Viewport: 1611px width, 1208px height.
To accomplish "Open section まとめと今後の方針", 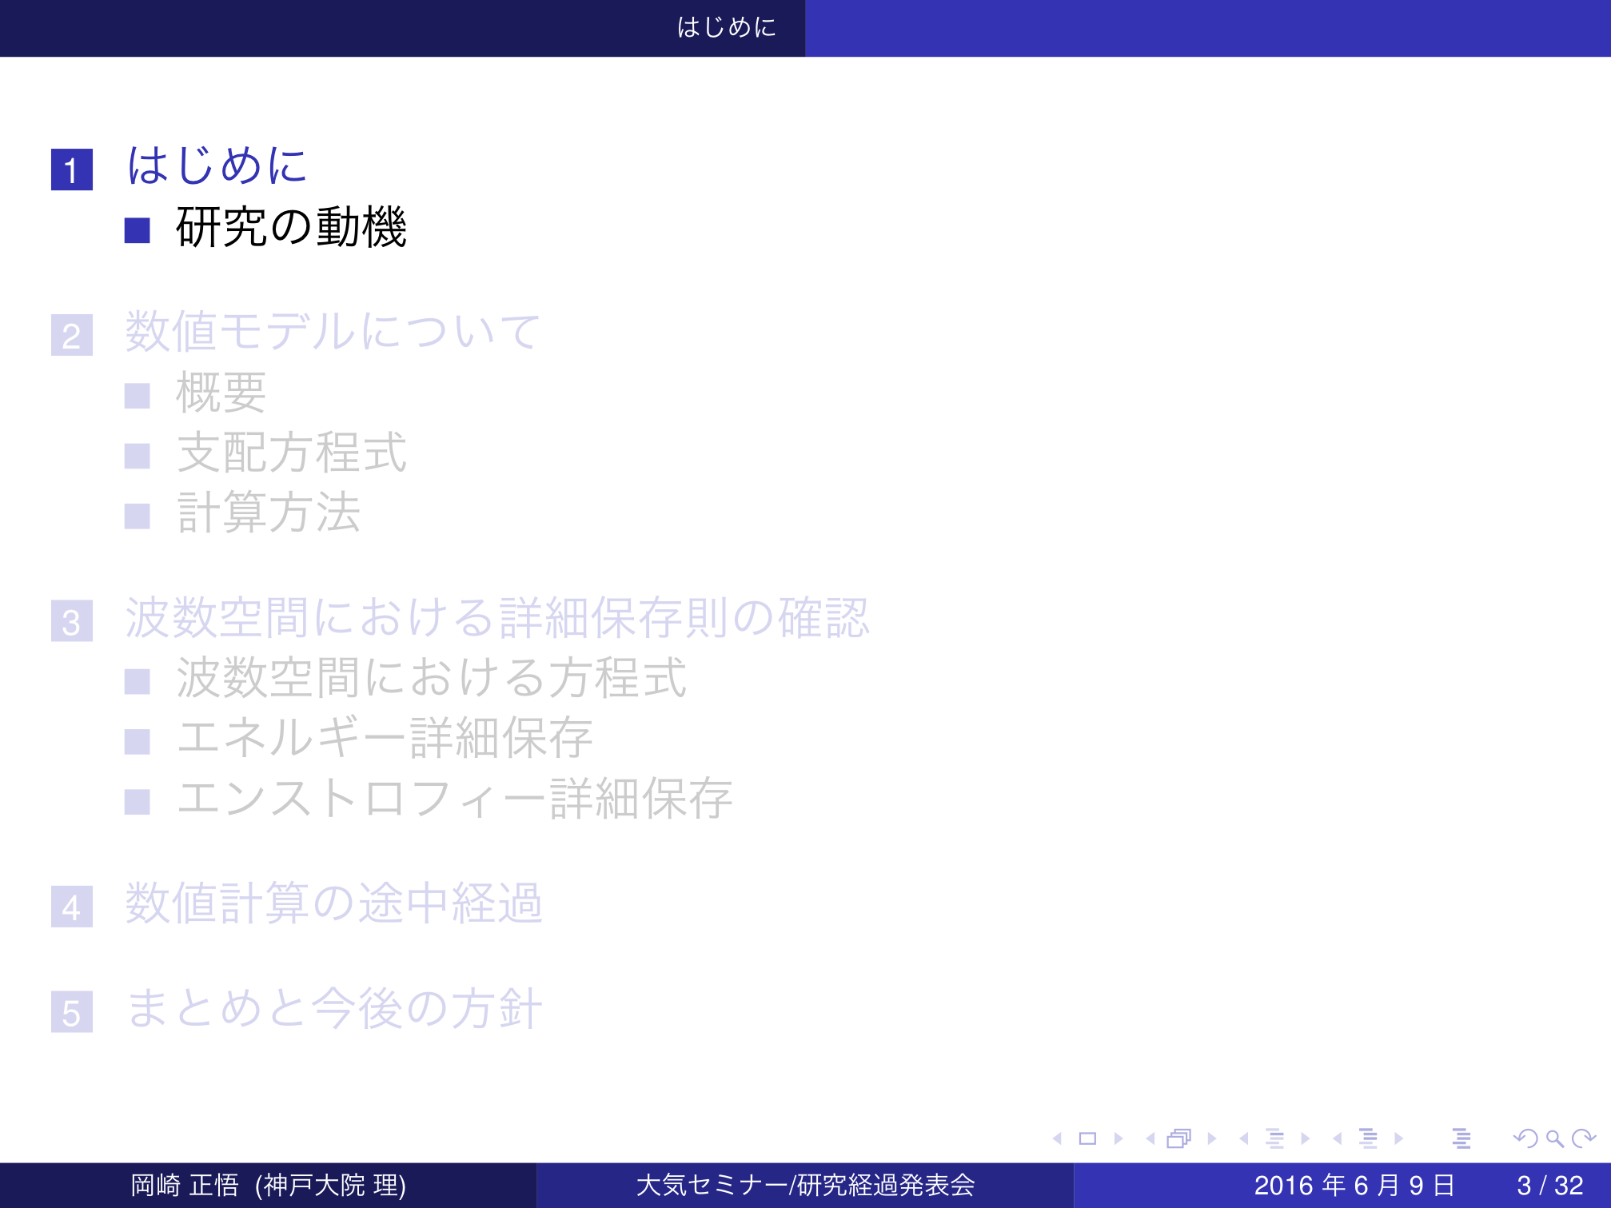I will click(334, 1009).
